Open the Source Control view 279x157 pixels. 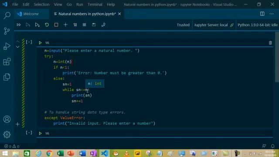(x=7, y=31)
